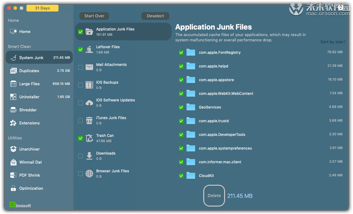353x214 pixels.
Task: Click the 31 Days trial badge
Action: coord(42,8)
